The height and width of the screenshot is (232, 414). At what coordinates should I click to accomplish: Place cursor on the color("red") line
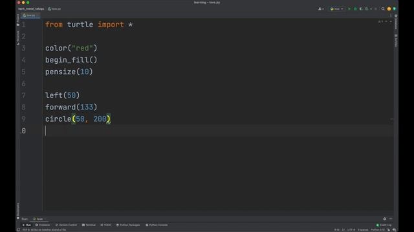tap(71, 48)
